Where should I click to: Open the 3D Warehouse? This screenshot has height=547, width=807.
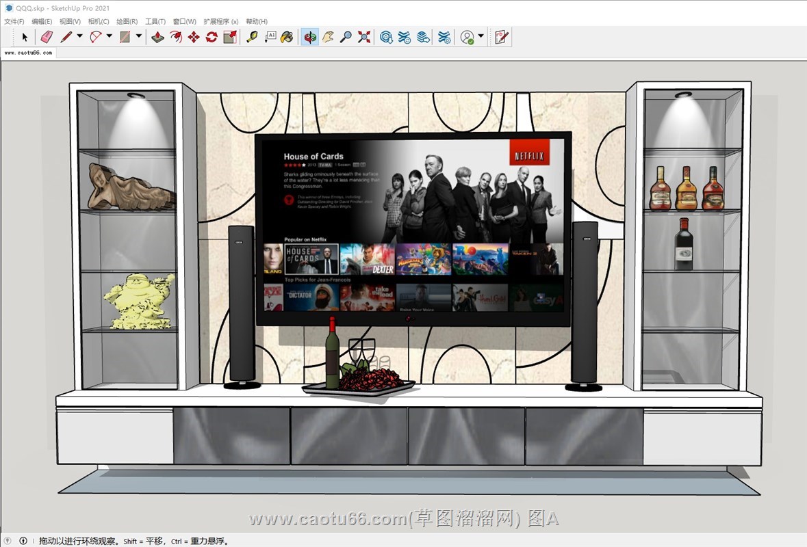386,37
